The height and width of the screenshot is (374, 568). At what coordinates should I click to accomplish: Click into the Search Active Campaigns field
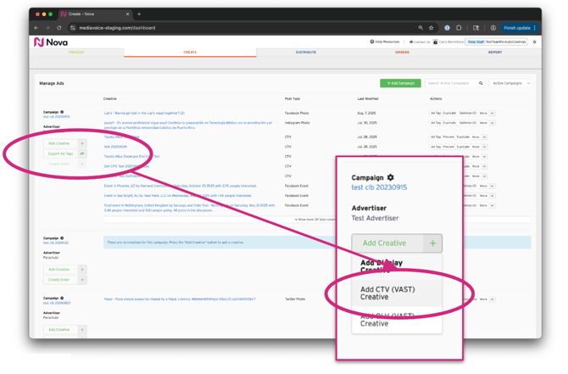(x=450, y=83)
